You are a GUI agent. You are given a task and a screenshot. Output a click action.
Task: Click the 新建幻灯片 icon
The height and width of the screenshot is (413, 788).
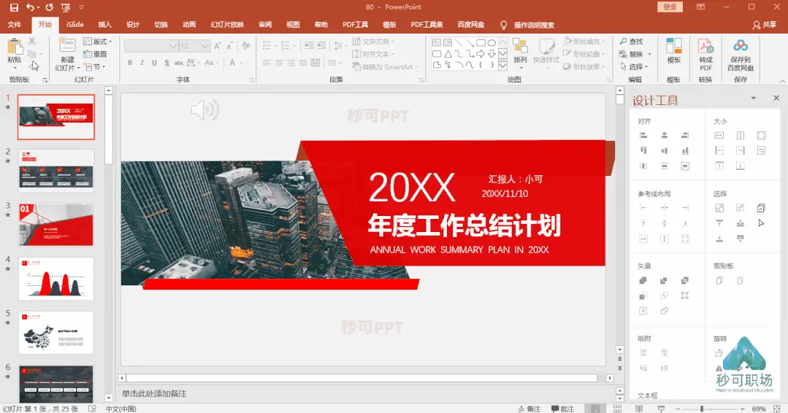pyautogui.click(x=67, y=46)
